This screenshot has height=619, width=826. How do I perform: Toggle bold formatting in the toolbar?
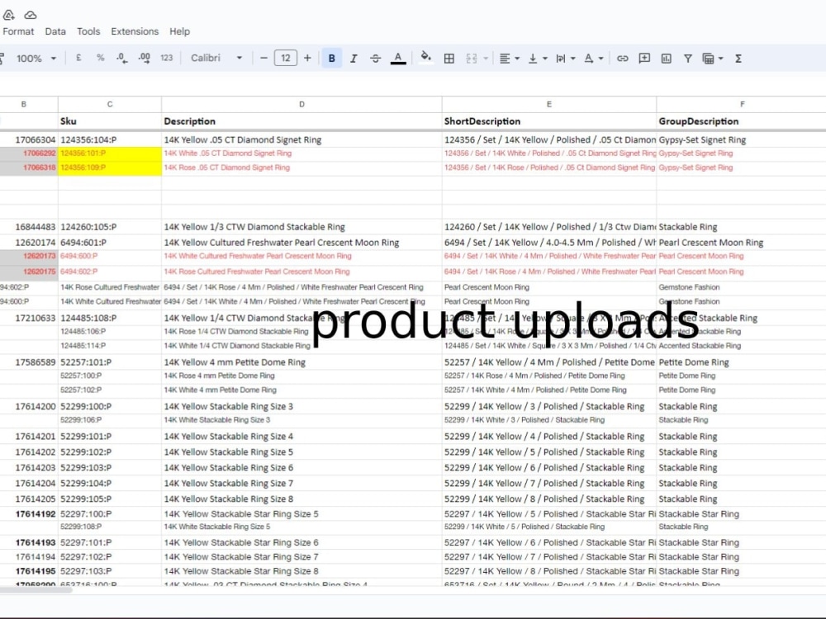pyautogui.click(x=331, y=59)
